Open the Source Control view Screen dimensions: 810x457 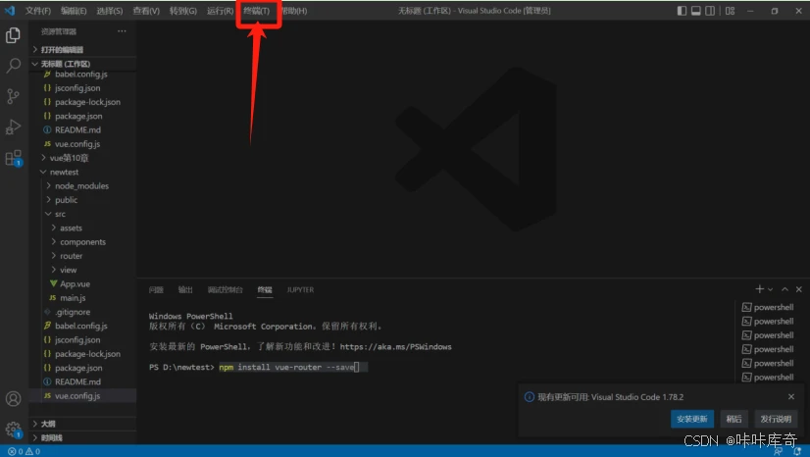coord(13,96)
